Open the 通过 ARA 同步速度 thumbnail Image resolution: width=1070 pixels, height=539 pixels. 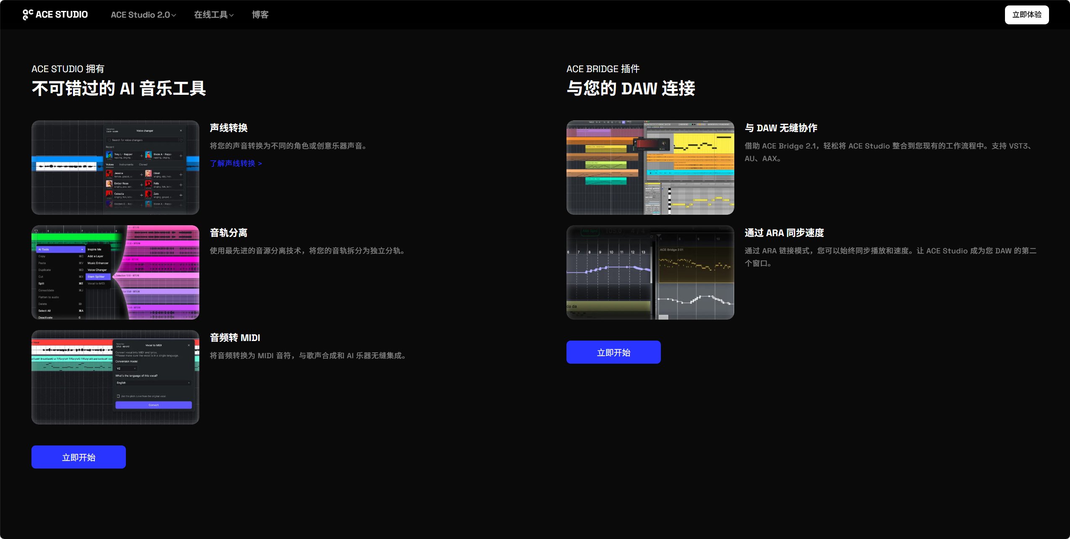point(650,272)
